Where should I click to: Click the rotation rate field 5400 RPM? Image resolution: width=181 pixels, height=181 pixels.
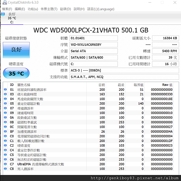pyautogui.click(x=166, y=51)
